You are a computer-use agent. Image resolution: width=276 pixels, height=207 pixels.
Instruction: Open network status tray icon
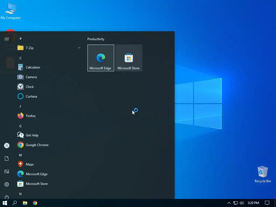click(x=236, y=203)
